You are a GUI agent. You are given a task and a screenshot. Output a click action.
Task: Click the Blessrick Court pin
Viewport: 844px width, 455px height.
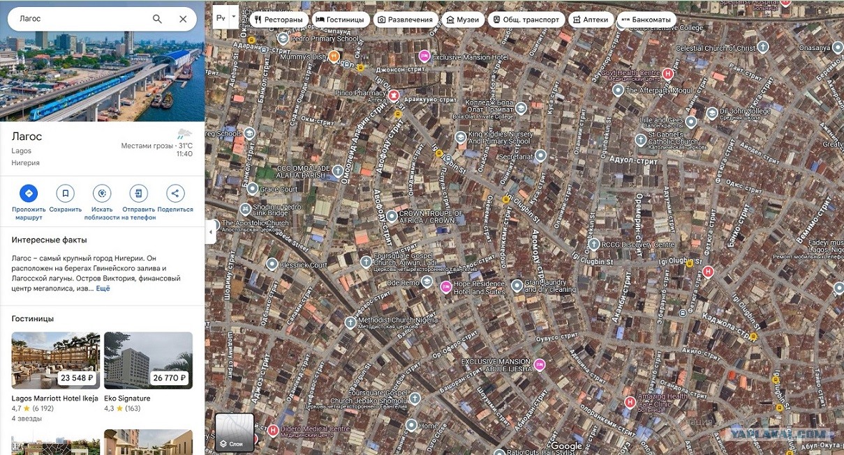pos(272,264)
